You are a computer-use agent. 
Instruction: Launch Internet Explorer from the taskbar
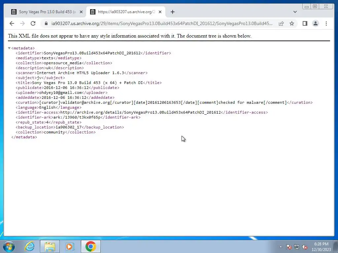(29, 246)
